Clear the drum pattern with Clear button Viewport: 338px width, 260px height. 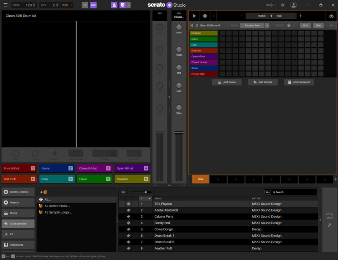pos(318,25)
